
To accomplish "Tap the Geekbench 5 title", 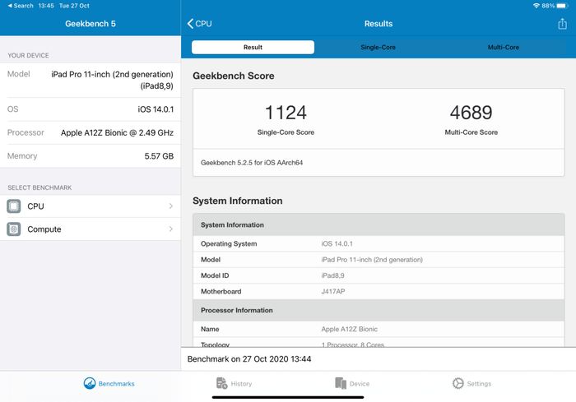I will pos(91,24).
